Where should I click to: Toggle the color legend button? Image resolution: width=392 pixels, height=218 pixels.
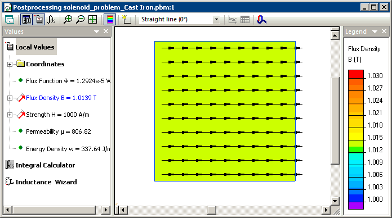(110, 20)
